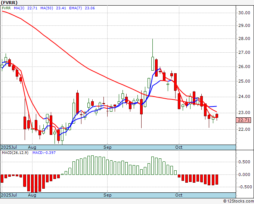
Task: Click the Oct label on MACD axis
Action: [x=179, y=195]
